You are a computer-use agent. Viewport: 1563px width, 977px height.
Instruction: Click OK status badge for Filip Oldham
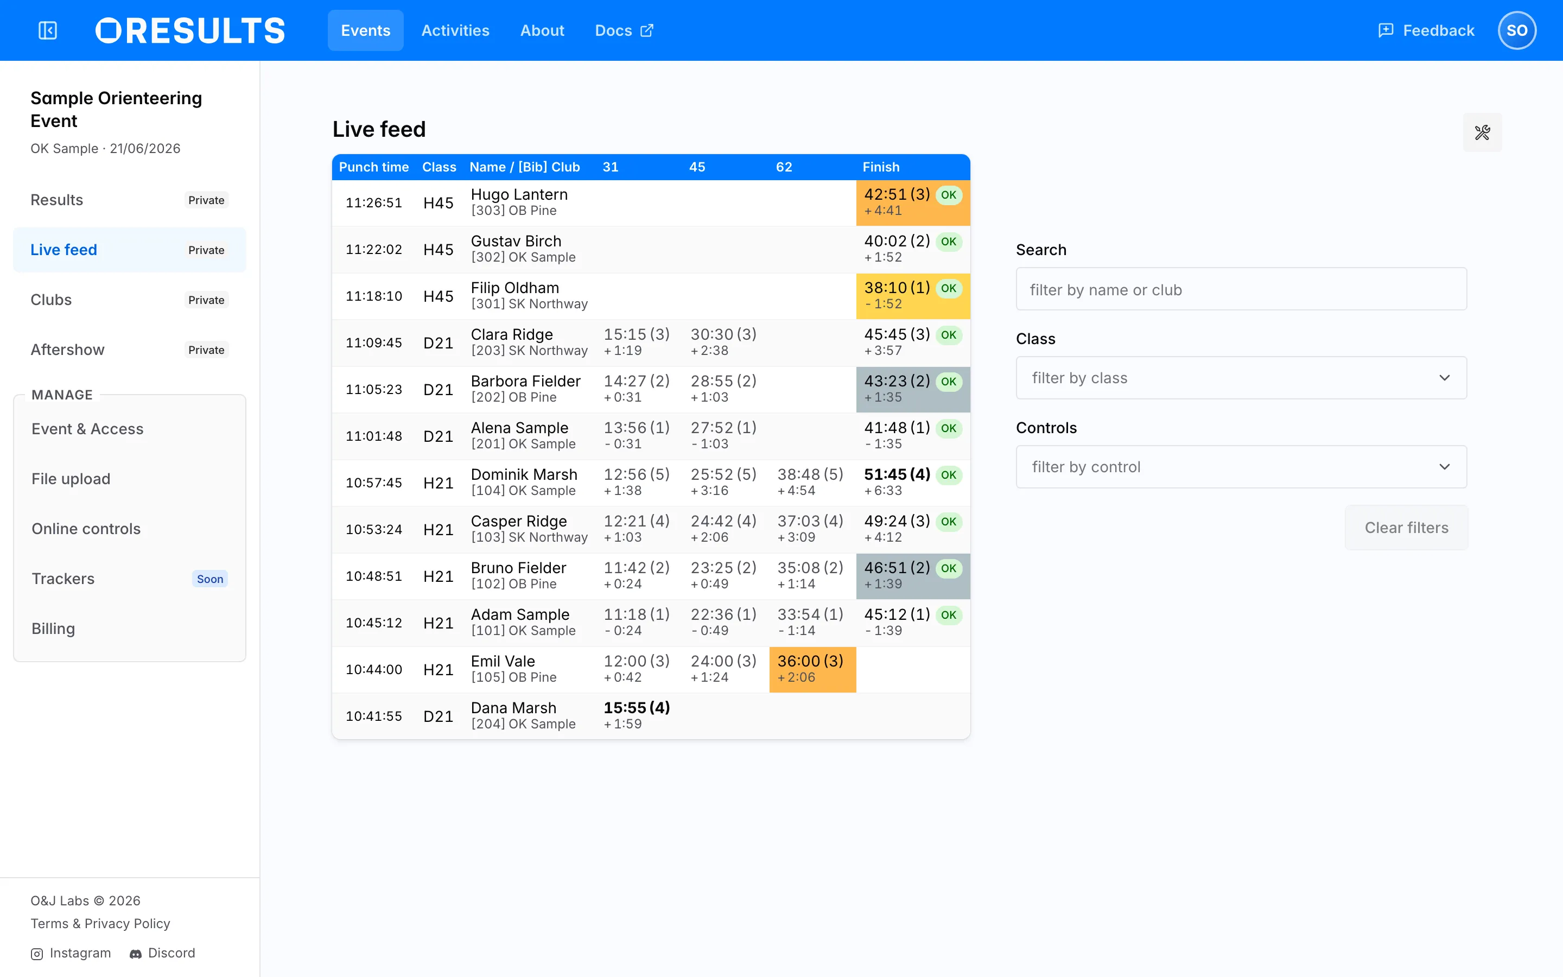point(948,288)
